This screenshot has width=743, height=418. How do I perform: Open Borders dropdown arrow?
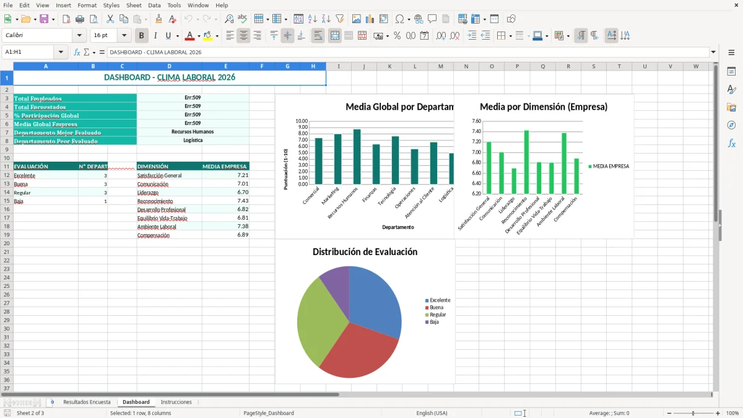[511, 36]
